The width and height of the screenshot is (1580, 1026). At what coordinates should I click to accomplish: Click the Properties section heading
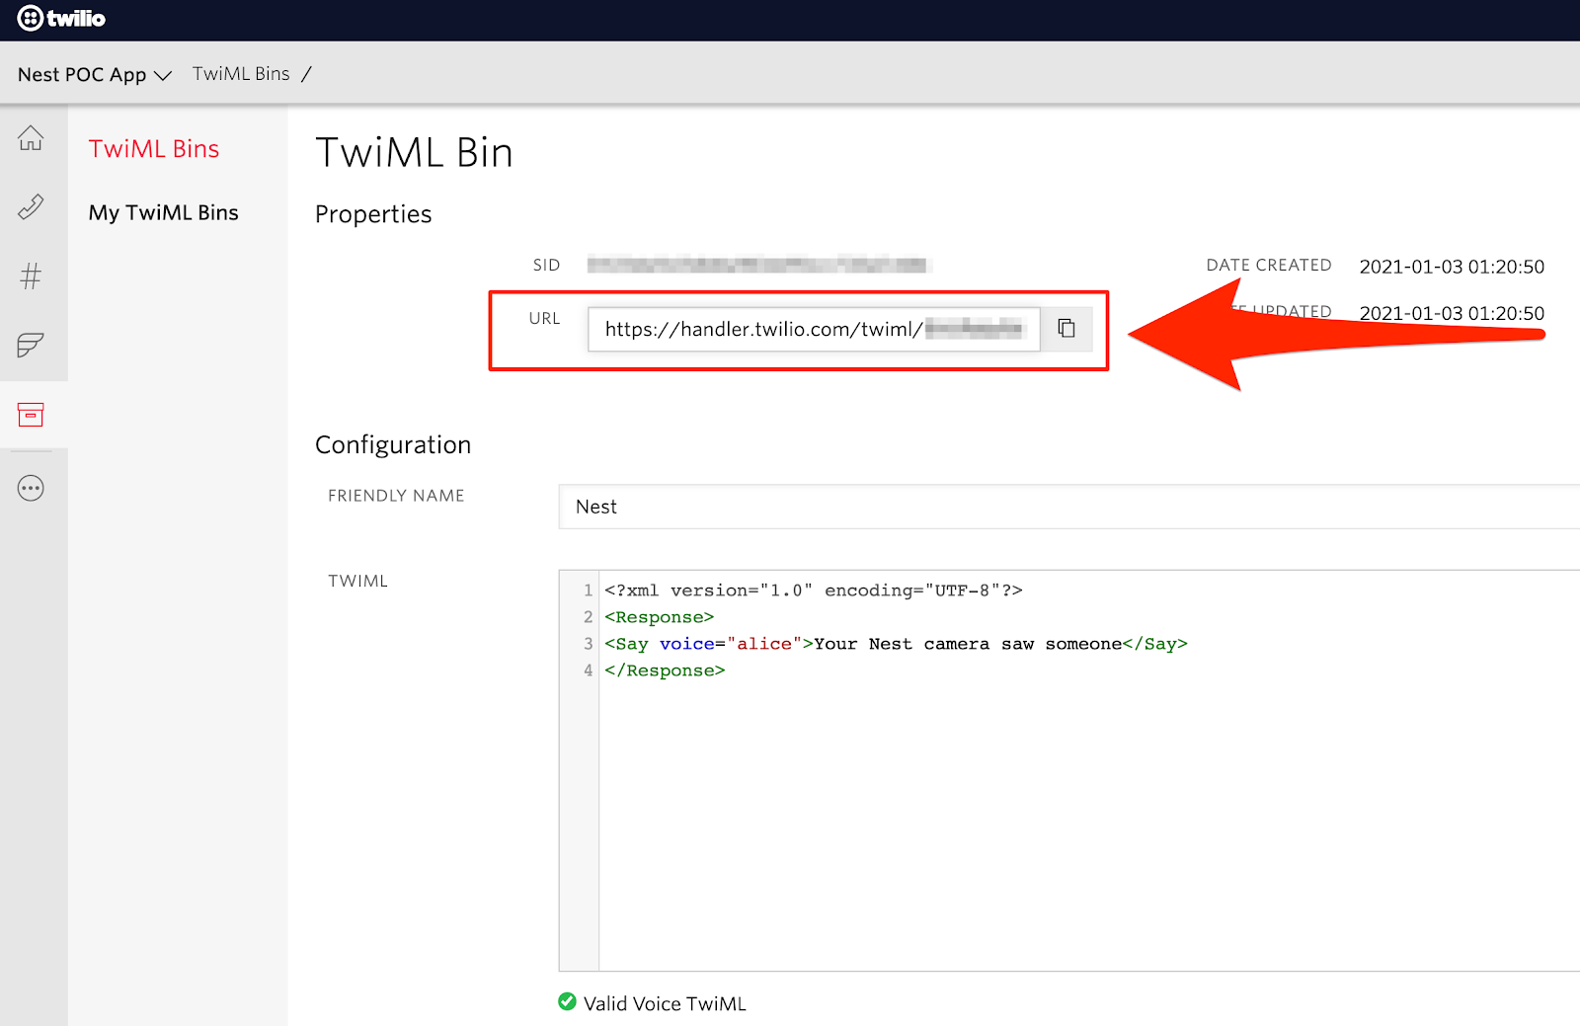click(x=373, y=214)
